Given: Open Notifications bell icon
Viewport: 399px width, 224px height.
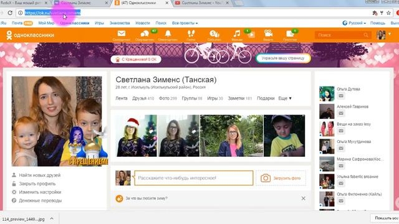Looking at the screenshot, I should click(168, 34).
